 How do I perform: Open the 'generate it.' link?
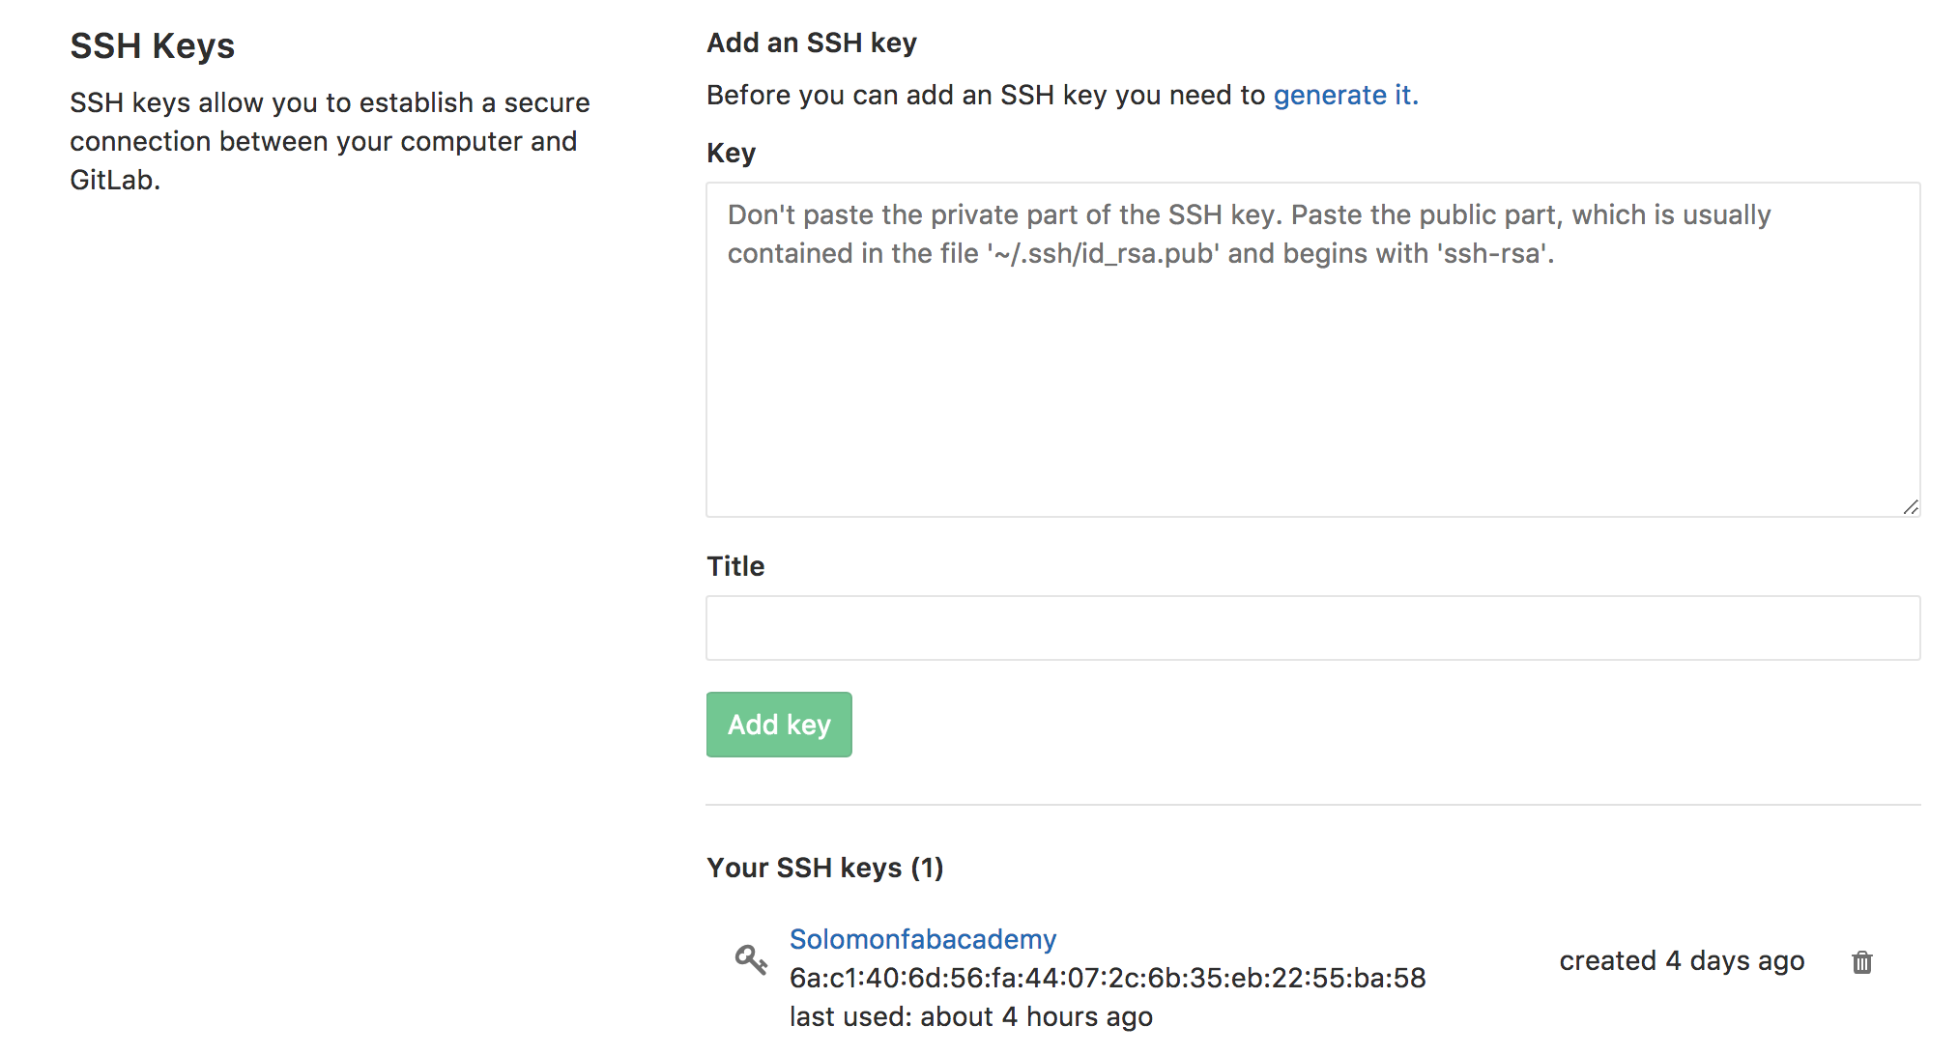[1345, 95]
